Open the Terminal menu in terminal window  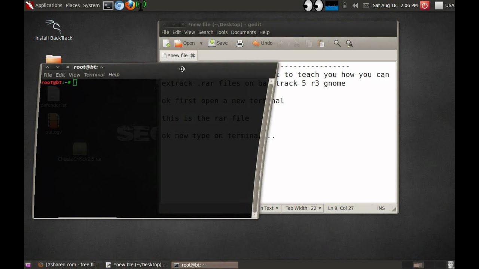pyautogui.click(x=94, y=75)
